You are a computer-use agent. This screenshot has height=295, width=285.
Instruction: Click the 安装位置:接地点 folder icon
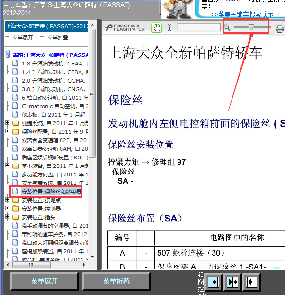[16, 200]
